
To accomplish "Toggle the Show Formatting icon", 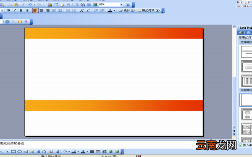I will [x=83, y=5].
